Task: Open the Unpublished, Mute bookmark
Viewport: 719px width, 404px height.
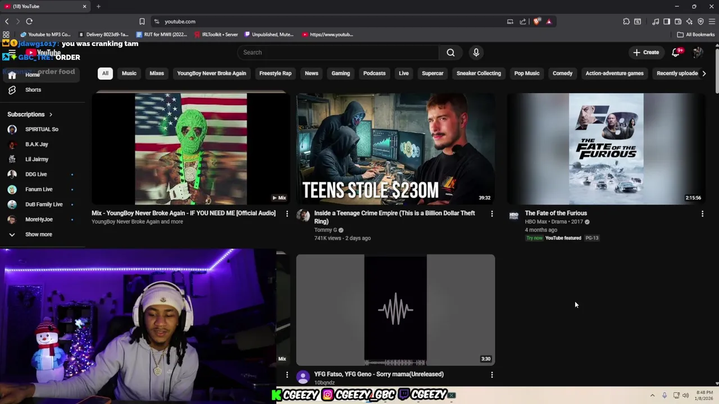Action: (x=269, y=34)
